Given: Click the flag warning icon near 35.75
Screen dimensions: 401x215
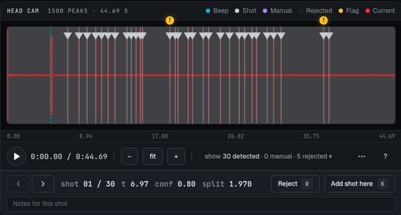Looking at the screenshot, I should (x=324, y=20).
